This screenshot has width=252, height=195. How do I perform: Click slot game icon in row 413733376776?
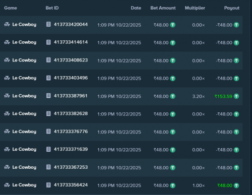click(x=7, y=132)
